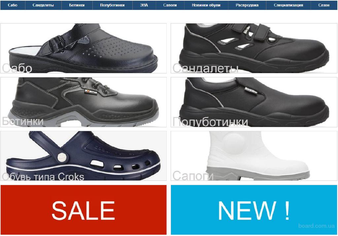Open the Сапоги navigation item
This screenshot has height=236, width=338.
click(x=170, y=5)
